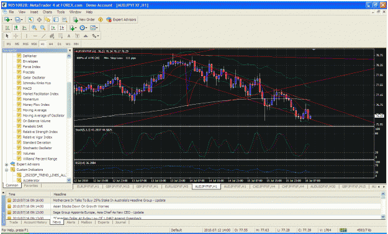Click the new chart icon in toolbar

[7, 20]
